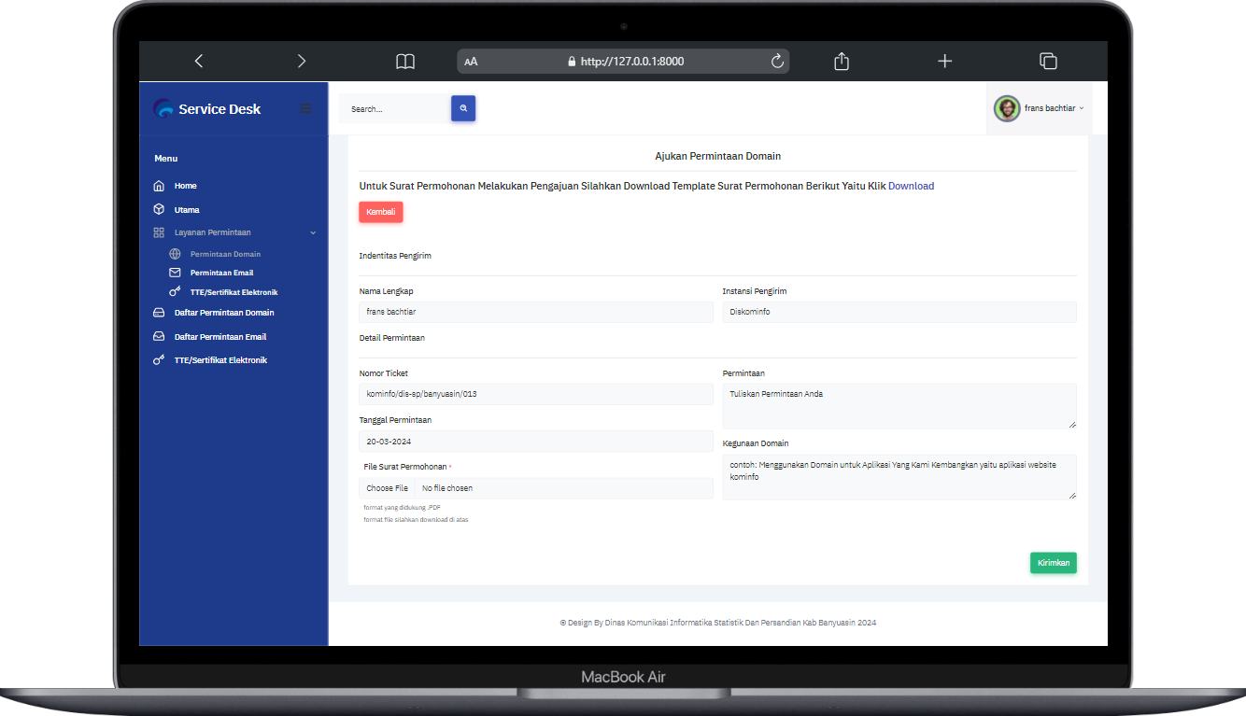
Task: Click the Nomor Ticket field
Action: [536, 394]
